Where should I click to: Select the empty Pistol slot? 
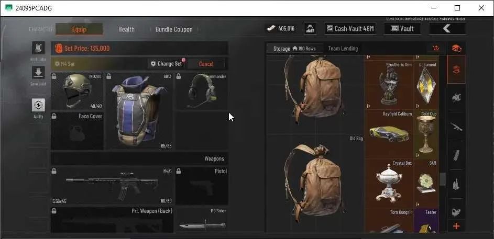pyautogui.click(x=202, y=186)
